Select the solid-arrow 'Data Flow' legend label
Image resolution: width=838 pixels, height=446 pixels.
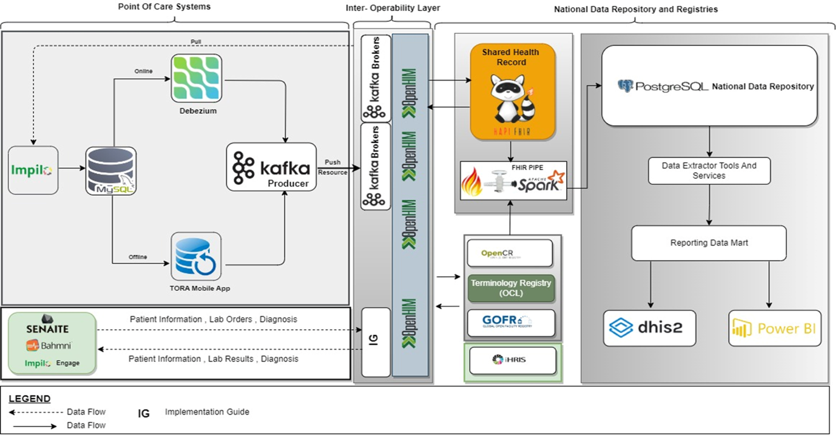[86, 425]
